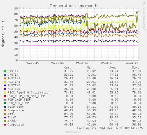The image size is (147, 135).
Task: Click the PCH_CHIP_TEMP legend label
Action: [x=19, y=100]
